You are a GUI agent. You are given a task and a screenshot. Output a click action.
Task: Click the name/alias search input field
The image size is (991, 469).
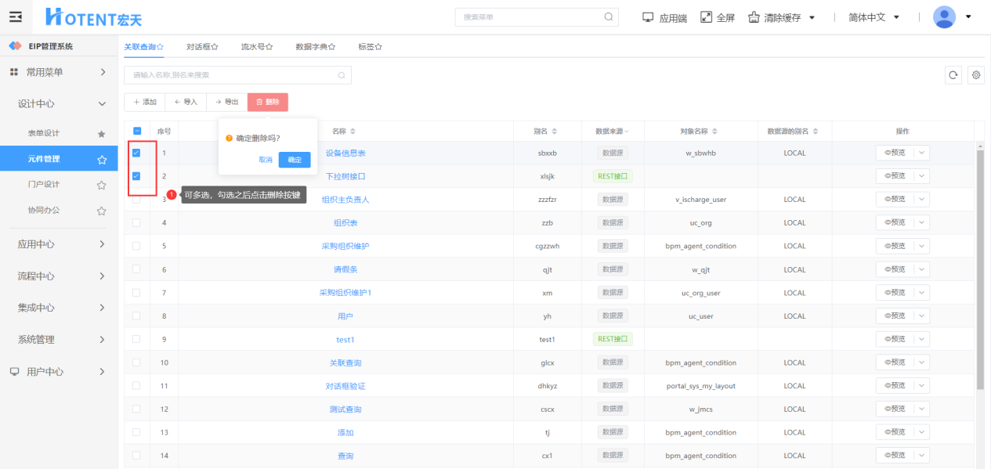(231, 75)
